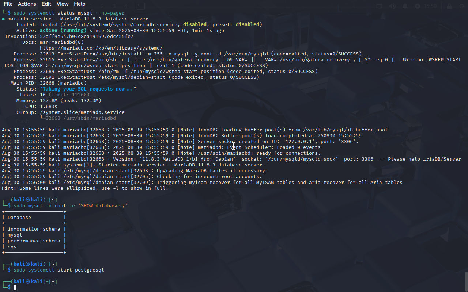The width and height of the screenshot is (468, 292).
Task: Click Process 32689 ExecStartPost /bin/rm line
Action: click(166, 72)
